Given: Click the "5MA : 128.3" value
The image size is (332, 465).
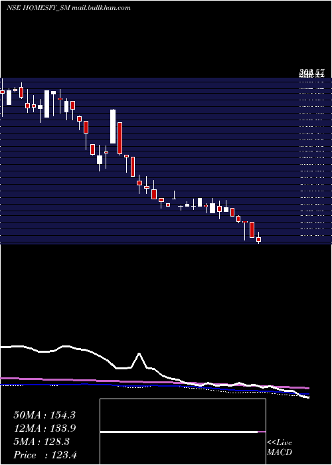Looking at the screenshot, I should [x=41, y=442].
